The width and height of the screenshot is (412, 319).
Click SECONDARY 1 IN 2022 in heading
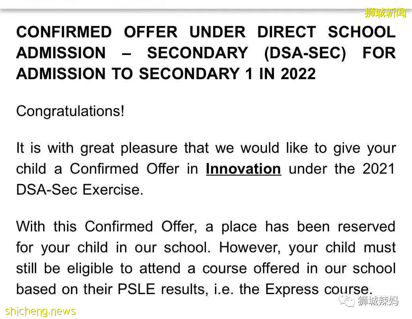(x=227, y=74)
